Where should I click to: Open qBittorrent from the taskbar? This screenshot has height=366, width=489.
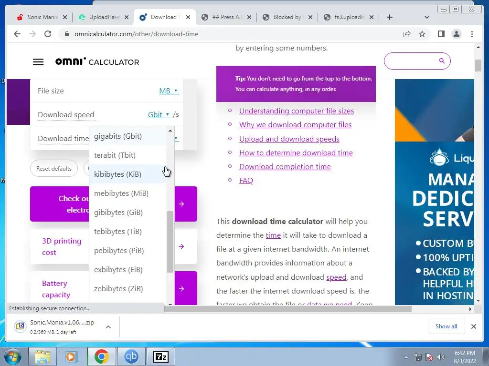(131, 356)
